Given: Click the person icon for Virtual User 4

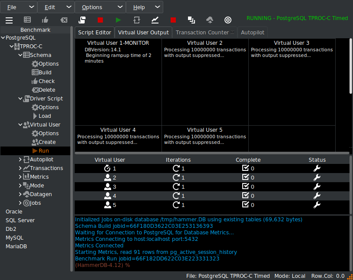Looking at the screenshot, I should pos(107,196).
